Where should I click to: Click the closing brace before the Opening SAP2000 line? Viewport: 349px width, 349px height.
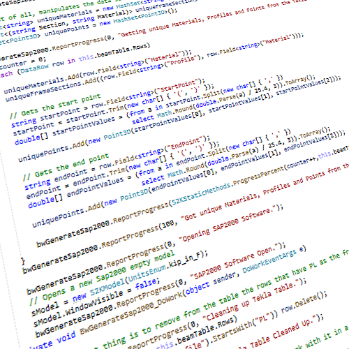(23, 261)
